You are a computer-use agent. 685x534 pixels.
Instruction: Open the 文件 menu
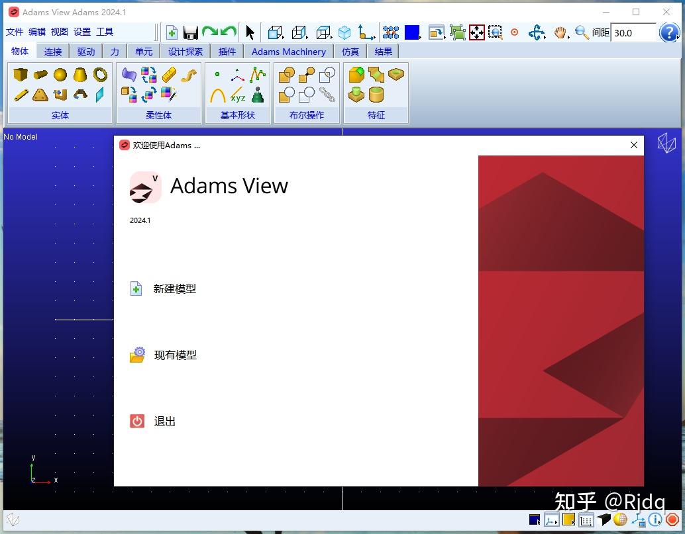[x=15, y=31]
